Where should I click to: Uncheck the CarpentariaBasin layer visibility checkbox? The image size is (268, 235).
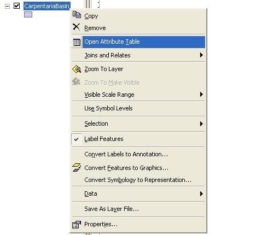click(x=16, y=6)
